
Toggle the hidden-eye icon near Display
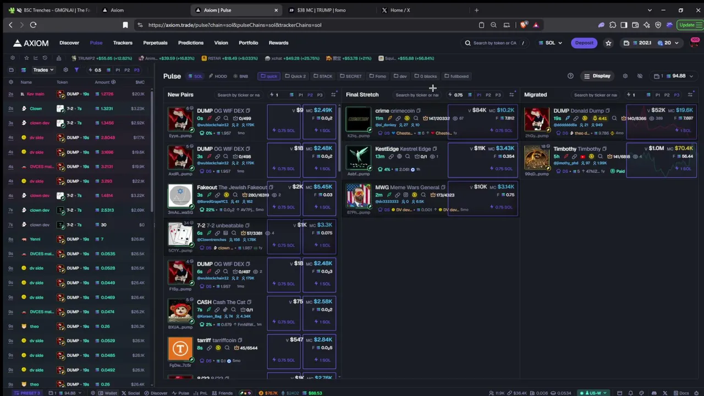(x=640, y=76)
